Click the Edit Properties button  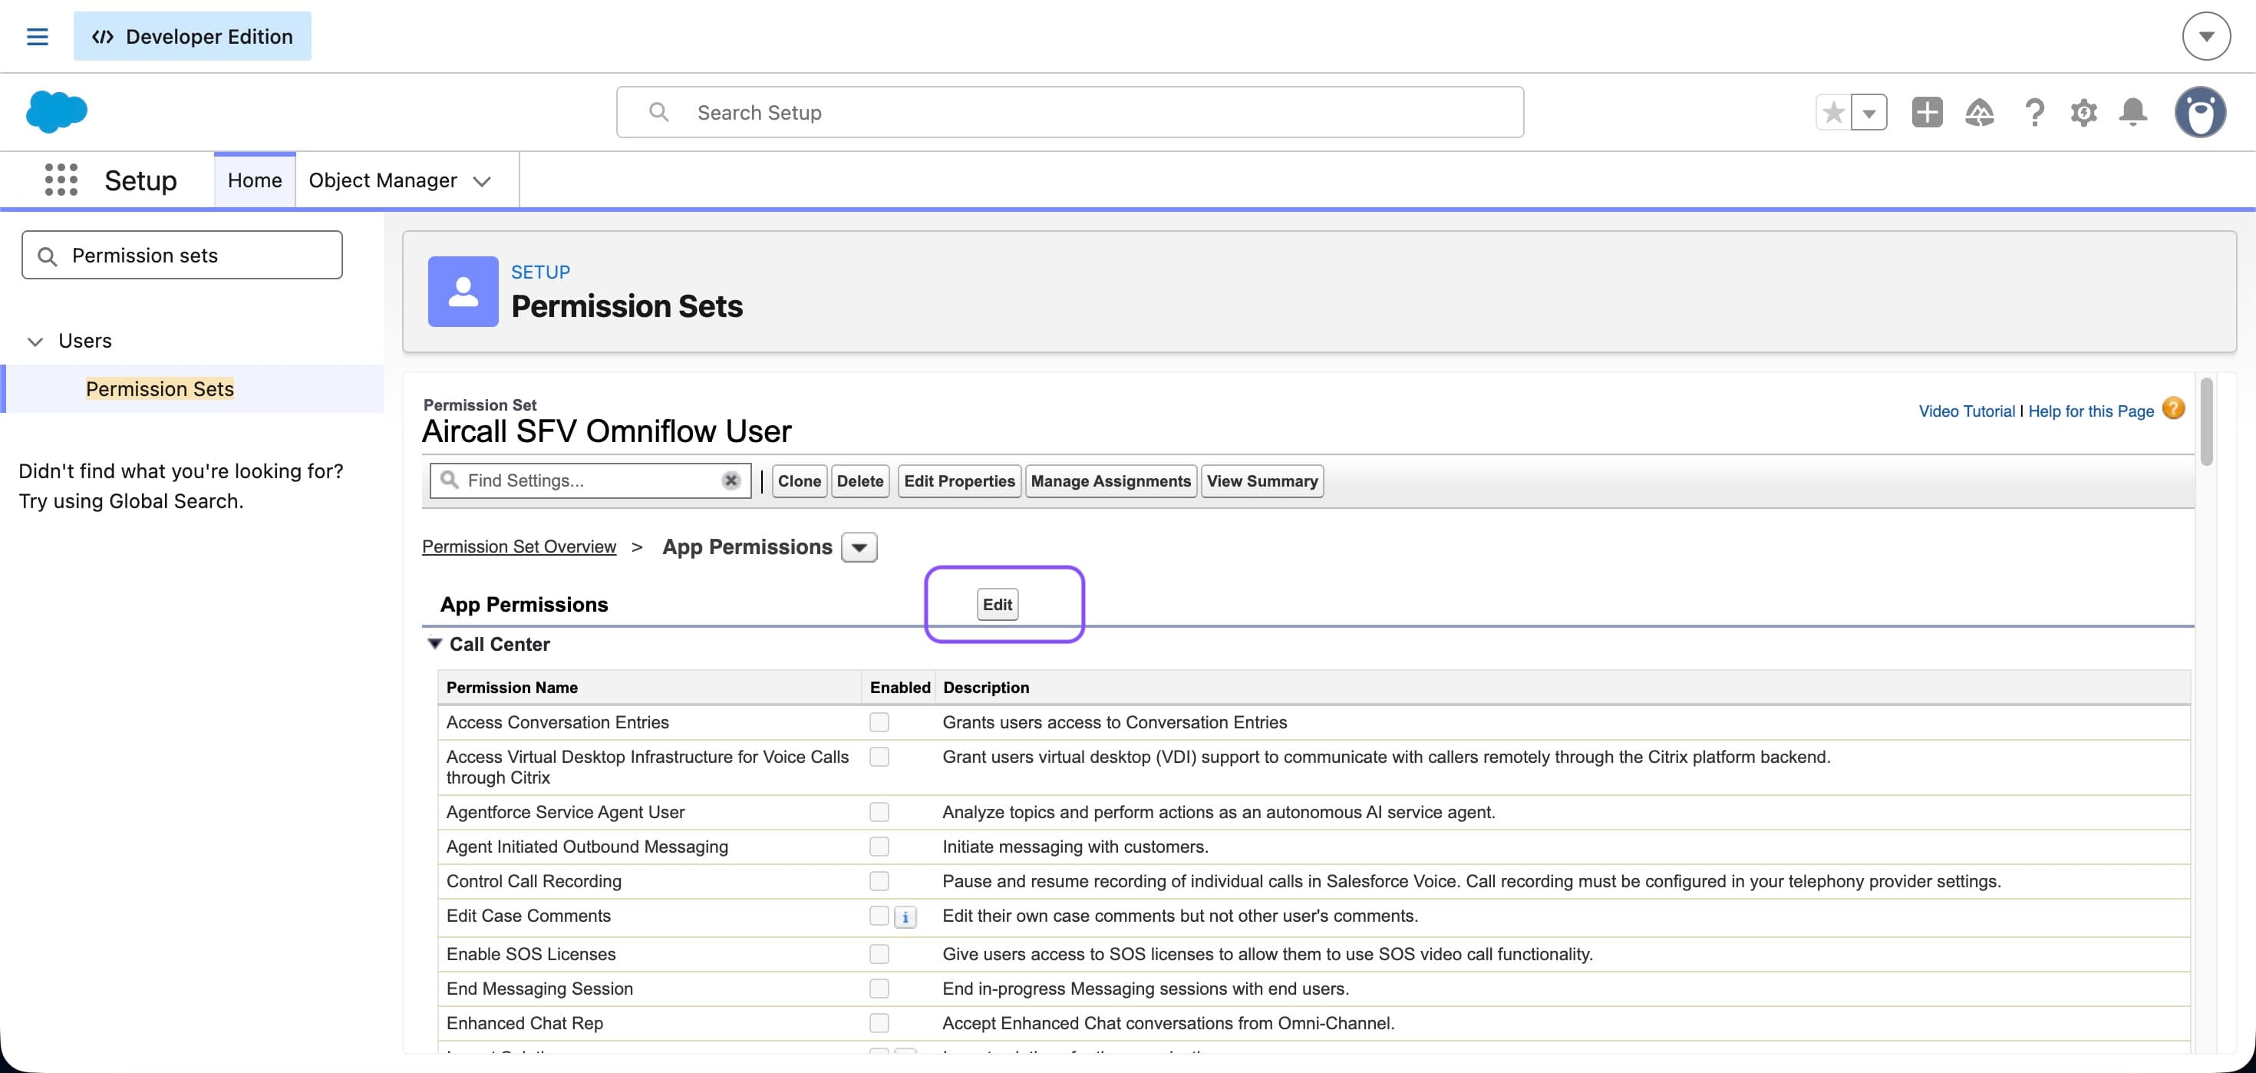coord(960,481)
